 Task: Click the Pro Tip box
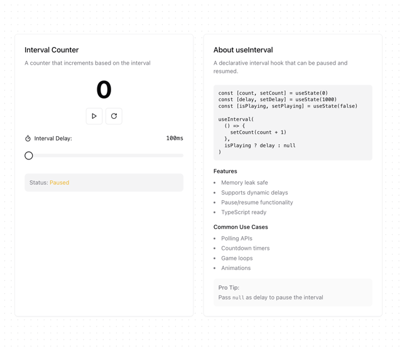tap(293, 293)
